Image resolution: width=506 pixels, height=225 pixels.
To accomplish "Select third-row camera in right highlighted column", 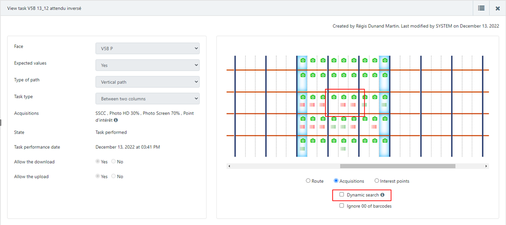I will point(384,97).
